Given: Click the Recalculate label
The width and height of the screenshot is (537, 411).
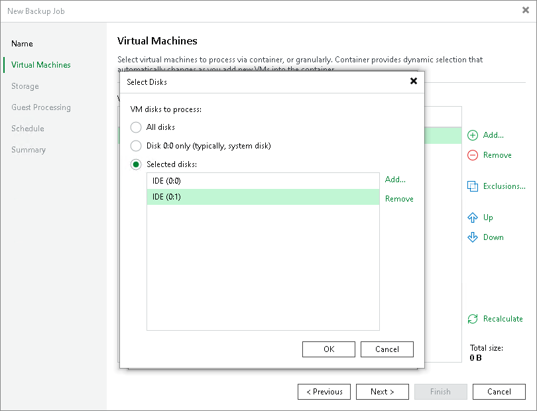Looking at the screenshot, I should coord(503,319).
